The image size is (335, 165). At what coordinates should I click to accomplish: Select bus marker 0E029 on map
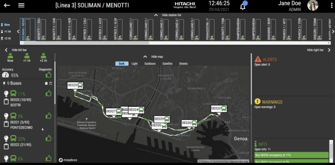(x=162, y=119)
